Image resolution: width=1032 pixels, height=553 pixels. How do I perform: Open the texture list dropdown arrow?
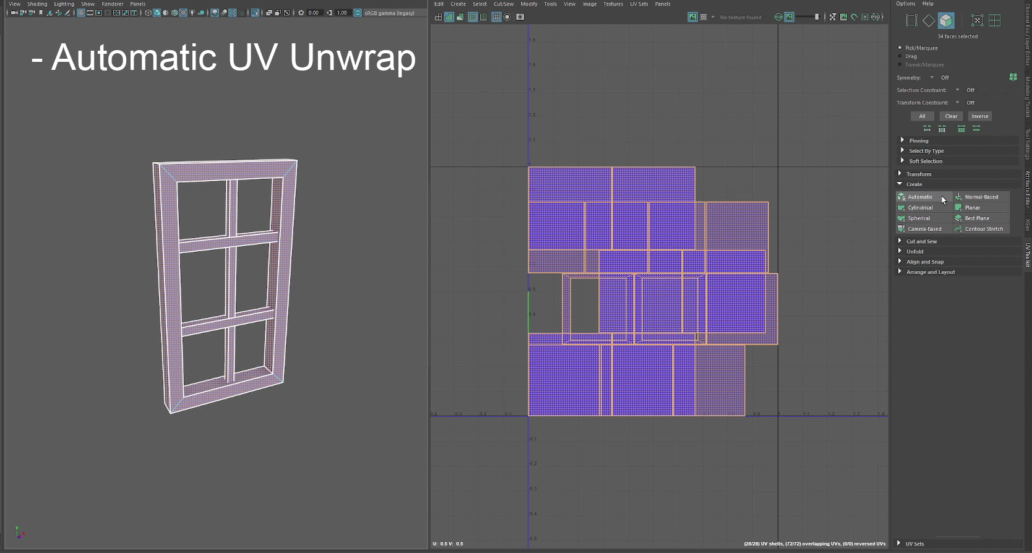(713, 17)
